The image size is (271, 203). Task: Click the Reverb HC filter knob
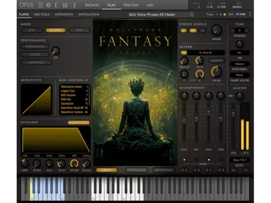click(200, 74)
